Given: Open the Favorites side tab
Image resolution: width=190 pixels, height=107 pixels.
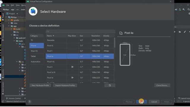Looking at the screenshot, I should tap(3, 74).
